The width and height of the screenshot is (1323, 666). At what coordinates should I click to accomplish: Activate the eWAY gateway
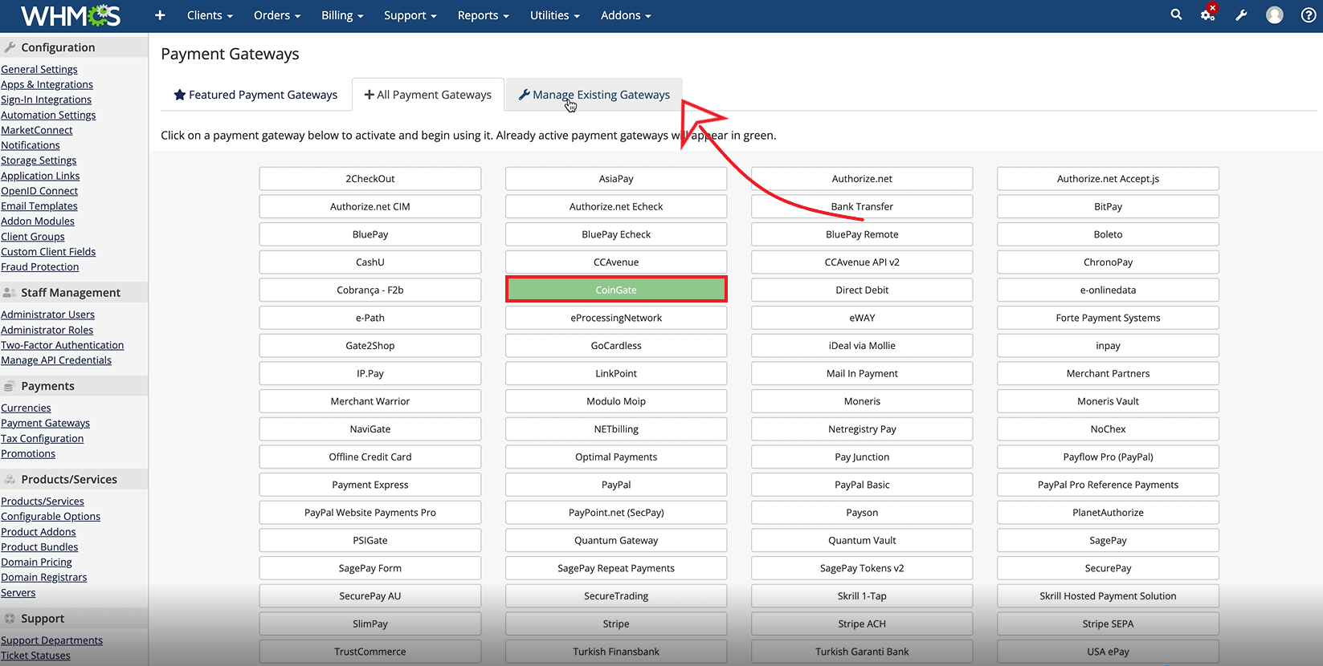pyautogui.click(x=862, y=318)
